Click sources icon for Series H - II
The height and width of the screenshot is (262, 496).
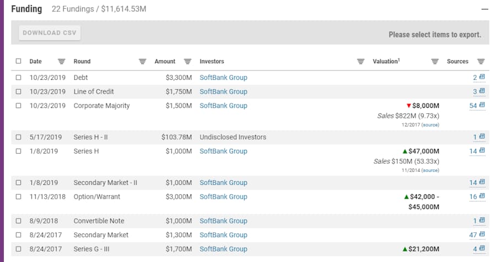(x=482, y=137)
